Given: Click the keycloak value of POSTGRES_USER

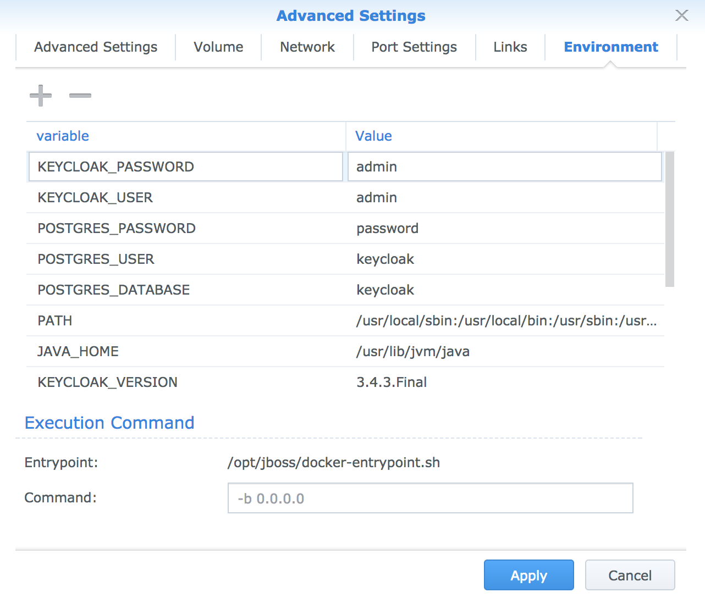Looking at the screenshot, I should pyautogui.click(x=505, y=259).
